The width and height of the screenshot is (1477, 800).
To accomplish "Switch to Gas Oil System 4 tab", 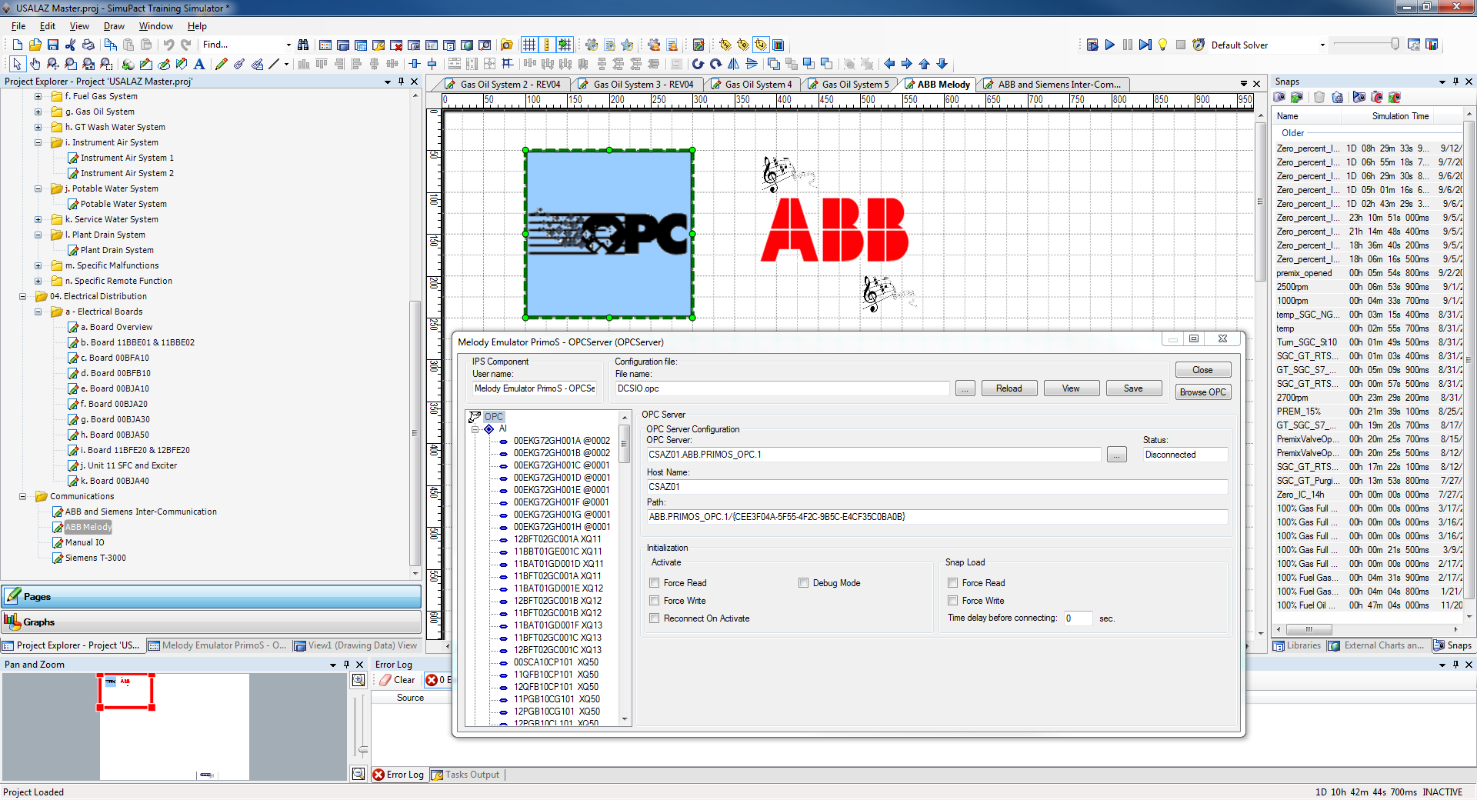I will 757,84.
